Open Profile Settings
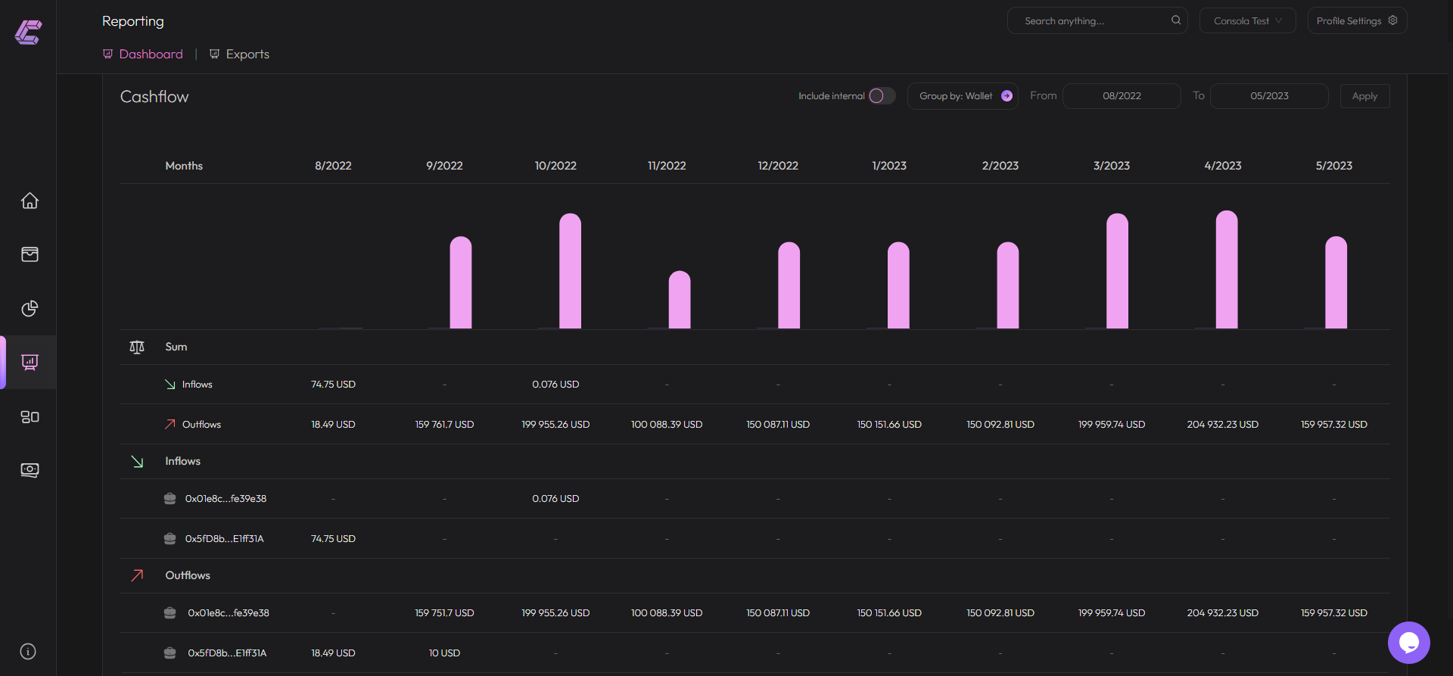This screenshot has width=1453, height=676. pos(1357,21)
